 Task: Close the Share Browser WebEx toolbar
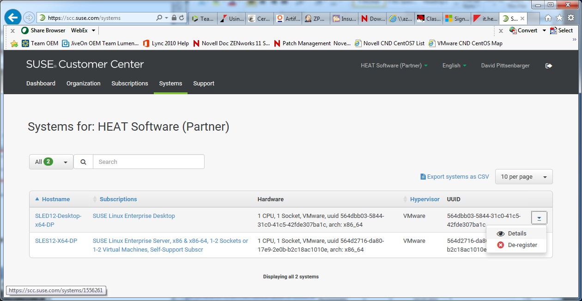point(12,31)
